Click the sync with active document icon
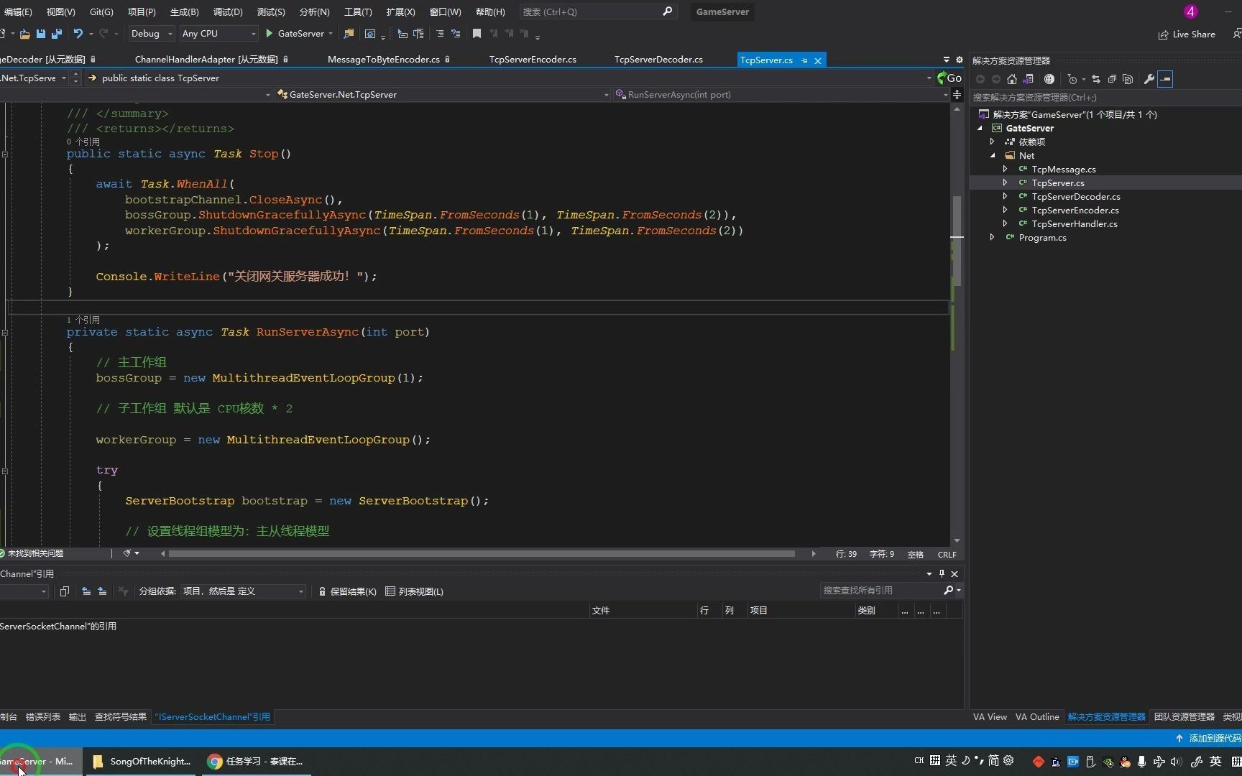 pos(1096,79)
